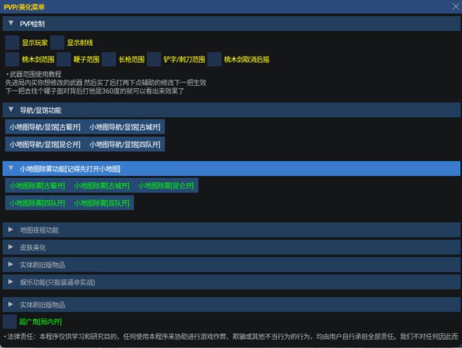The image size is (462, 348).
Task: Toggle the 显示射线 checkbox
Action: click(x=57, y=43)
